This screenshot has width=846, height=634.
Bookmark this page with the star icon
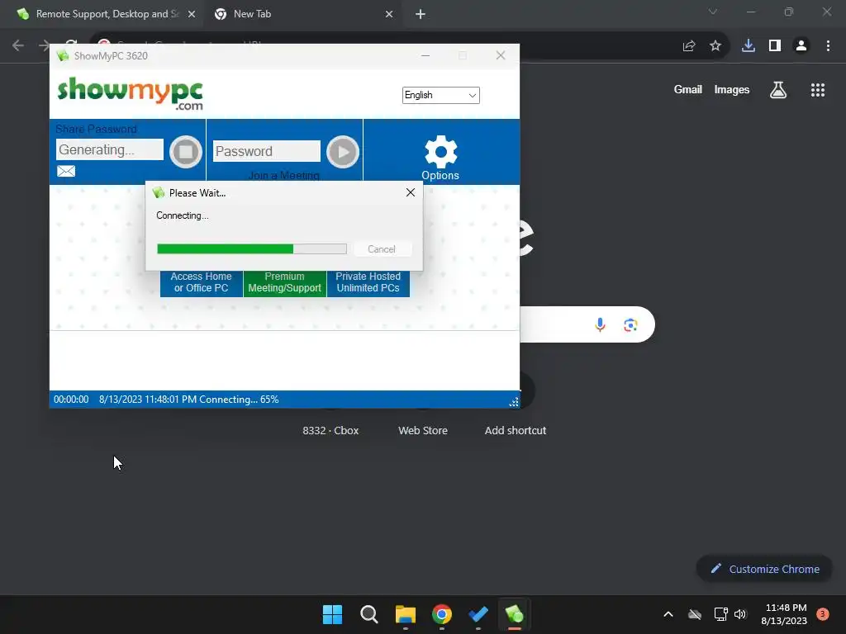(715, 46)
